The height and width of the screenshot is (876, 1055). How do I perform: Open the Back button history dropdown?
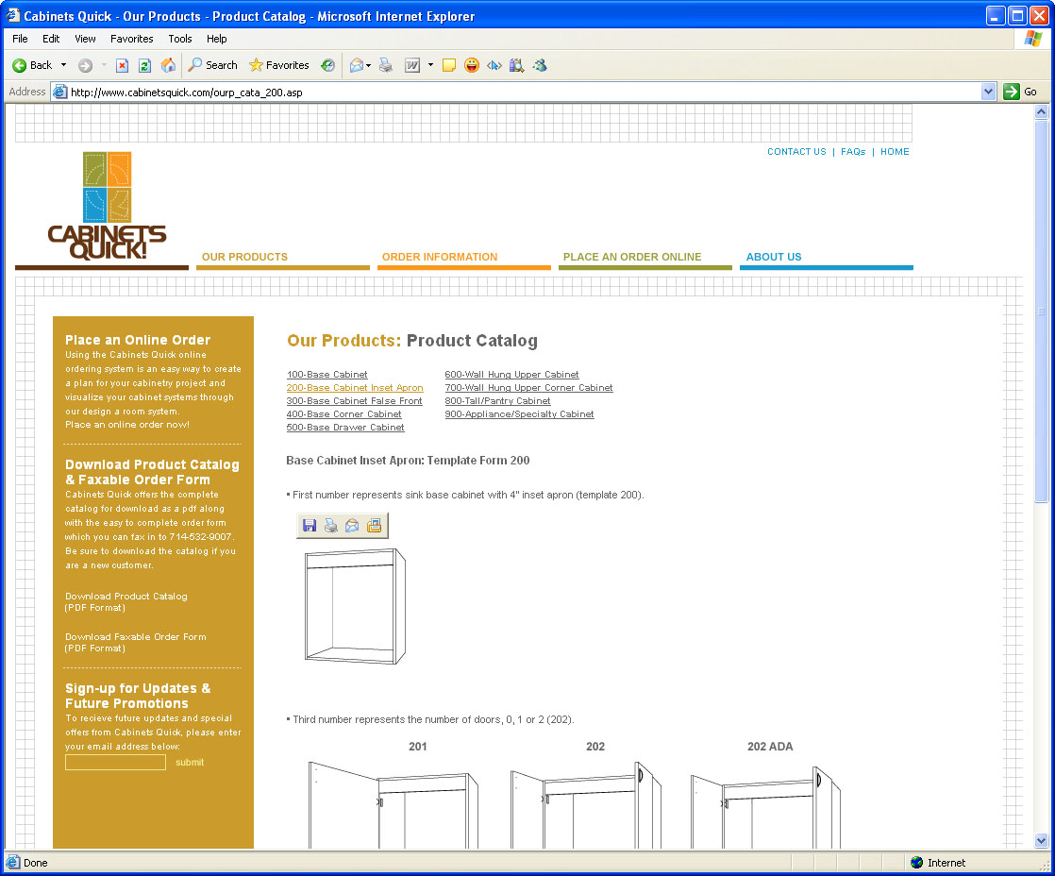click(64, 65)
